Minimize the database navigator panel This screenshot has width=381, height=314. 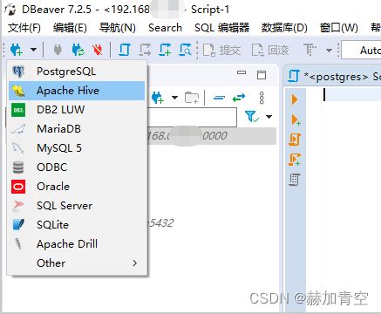coord(242,72)
